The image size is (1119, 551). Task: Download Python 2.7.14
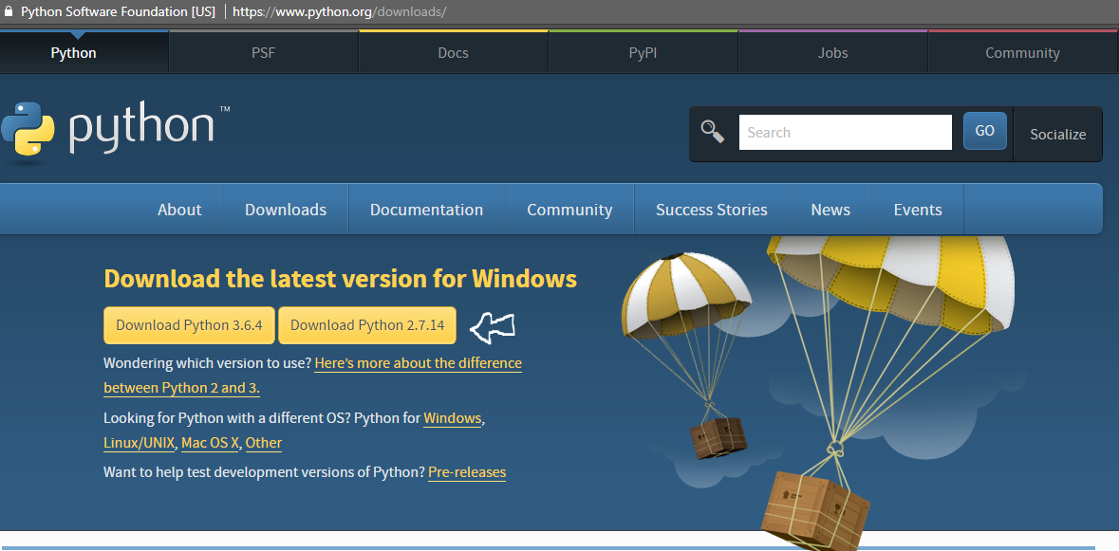[366, 324]
